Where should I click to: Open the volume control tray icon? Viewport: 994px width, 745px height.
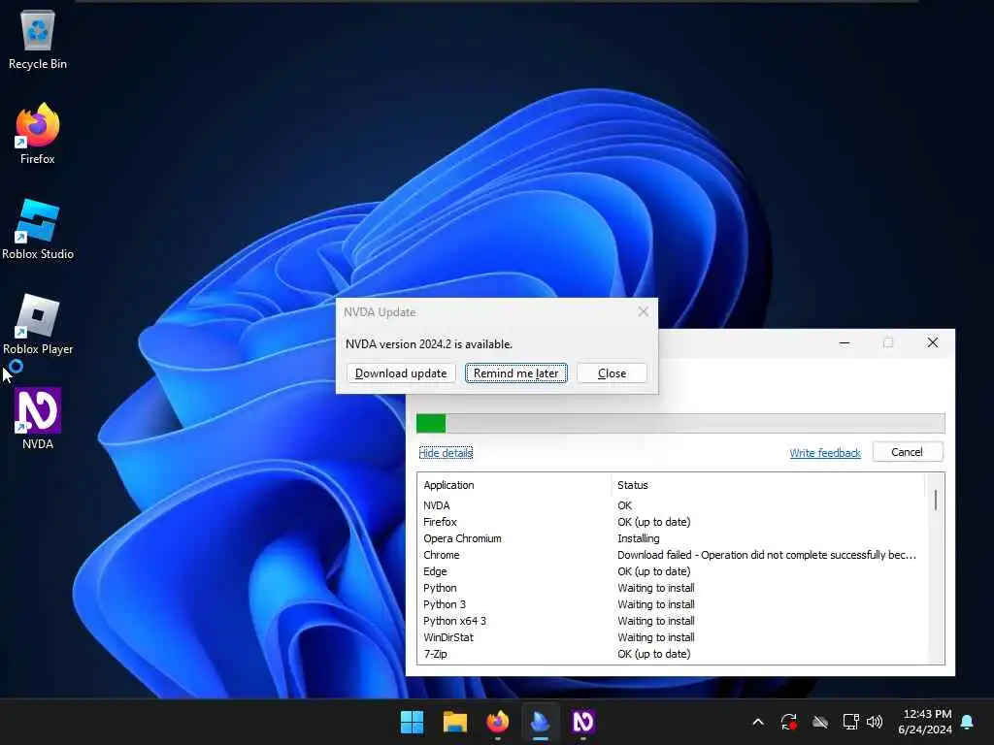(x=875, y=722)
